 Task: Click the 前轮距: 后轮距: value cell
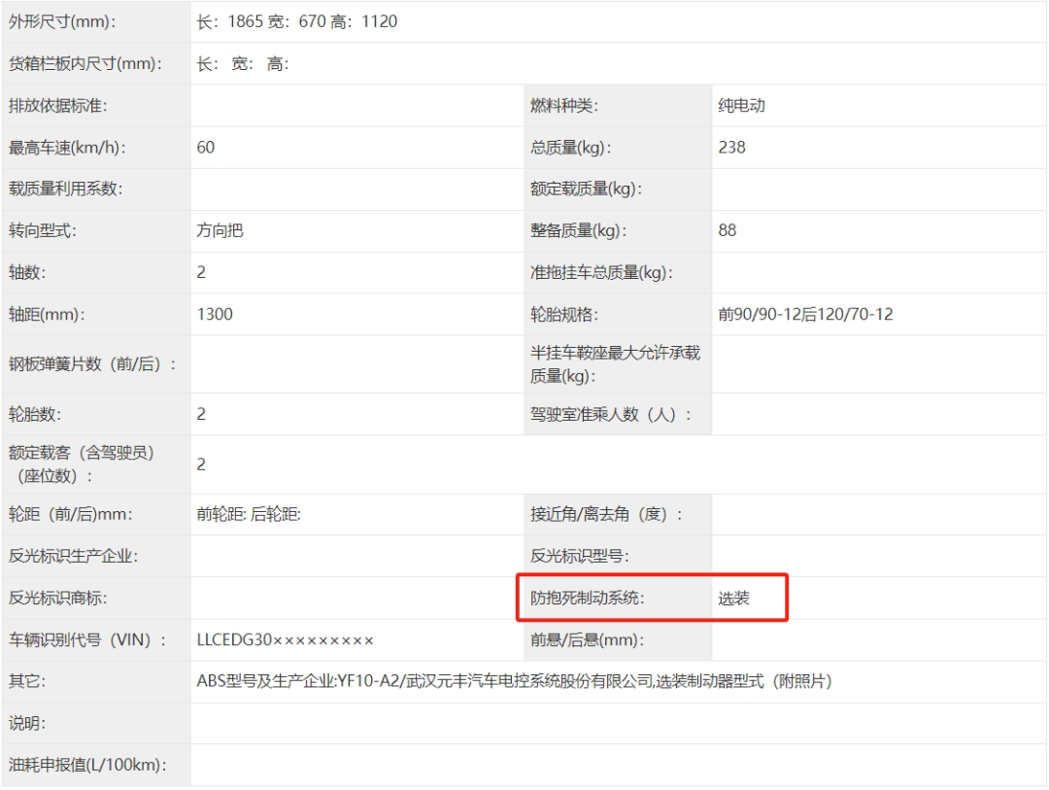click(x=249, y=515)
